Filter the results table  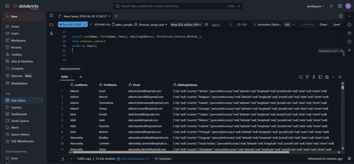[x=307, y=77]
